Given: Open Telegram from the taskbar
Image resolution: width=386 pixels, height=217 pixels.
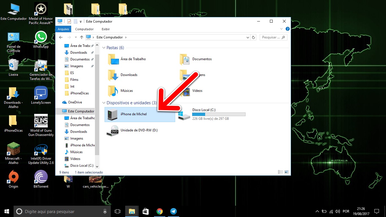Looking at the screenshot, I should 174,211.
